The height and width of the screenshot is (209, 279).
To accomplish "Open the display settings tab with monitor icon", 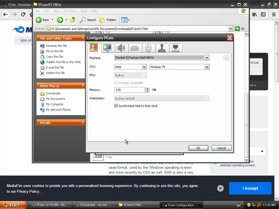I will (x=107, y=48).
